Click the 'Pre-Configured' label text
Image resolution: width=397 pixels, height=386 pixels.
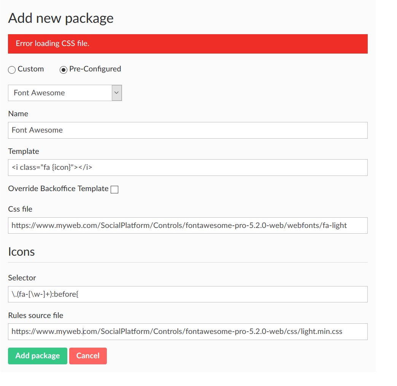95,69
